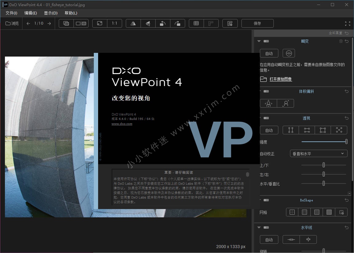Reset the 水平线 panel
The image size is (354, 253).
click(x=347, y=227)
